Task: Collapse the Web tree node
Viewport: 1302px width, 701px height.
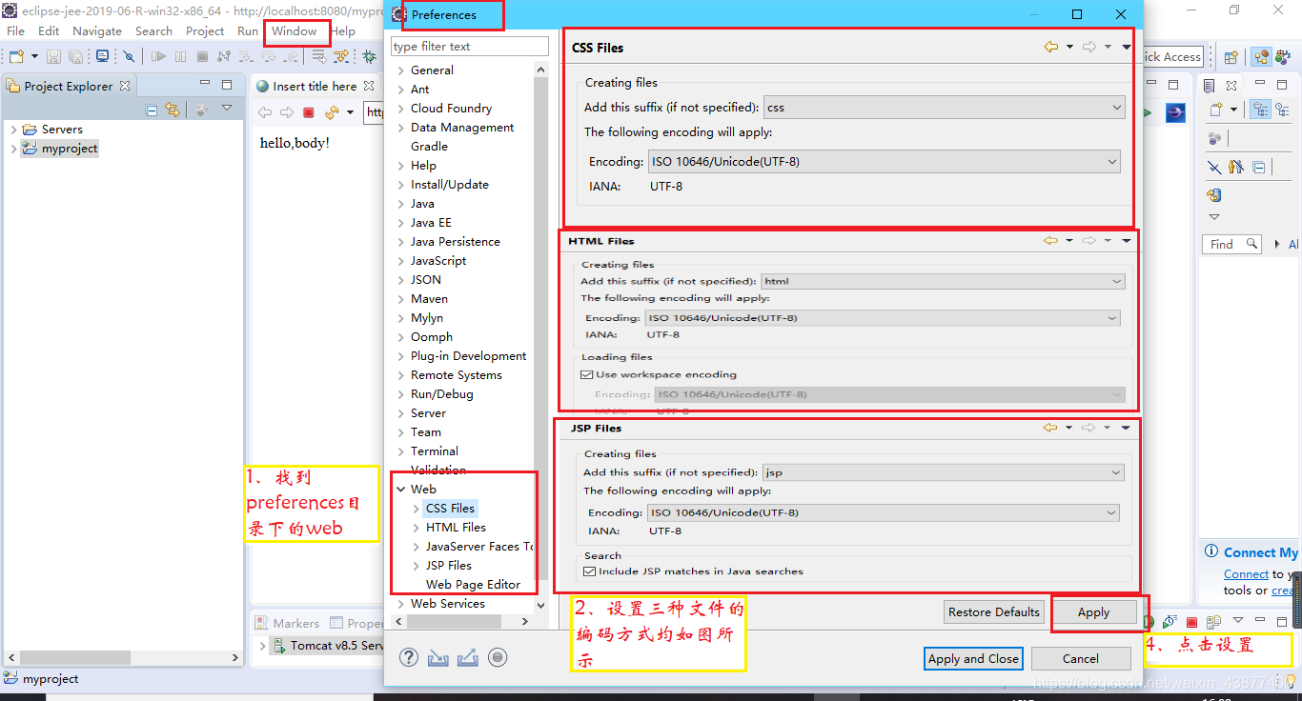Action: click(x=401, y=490)
